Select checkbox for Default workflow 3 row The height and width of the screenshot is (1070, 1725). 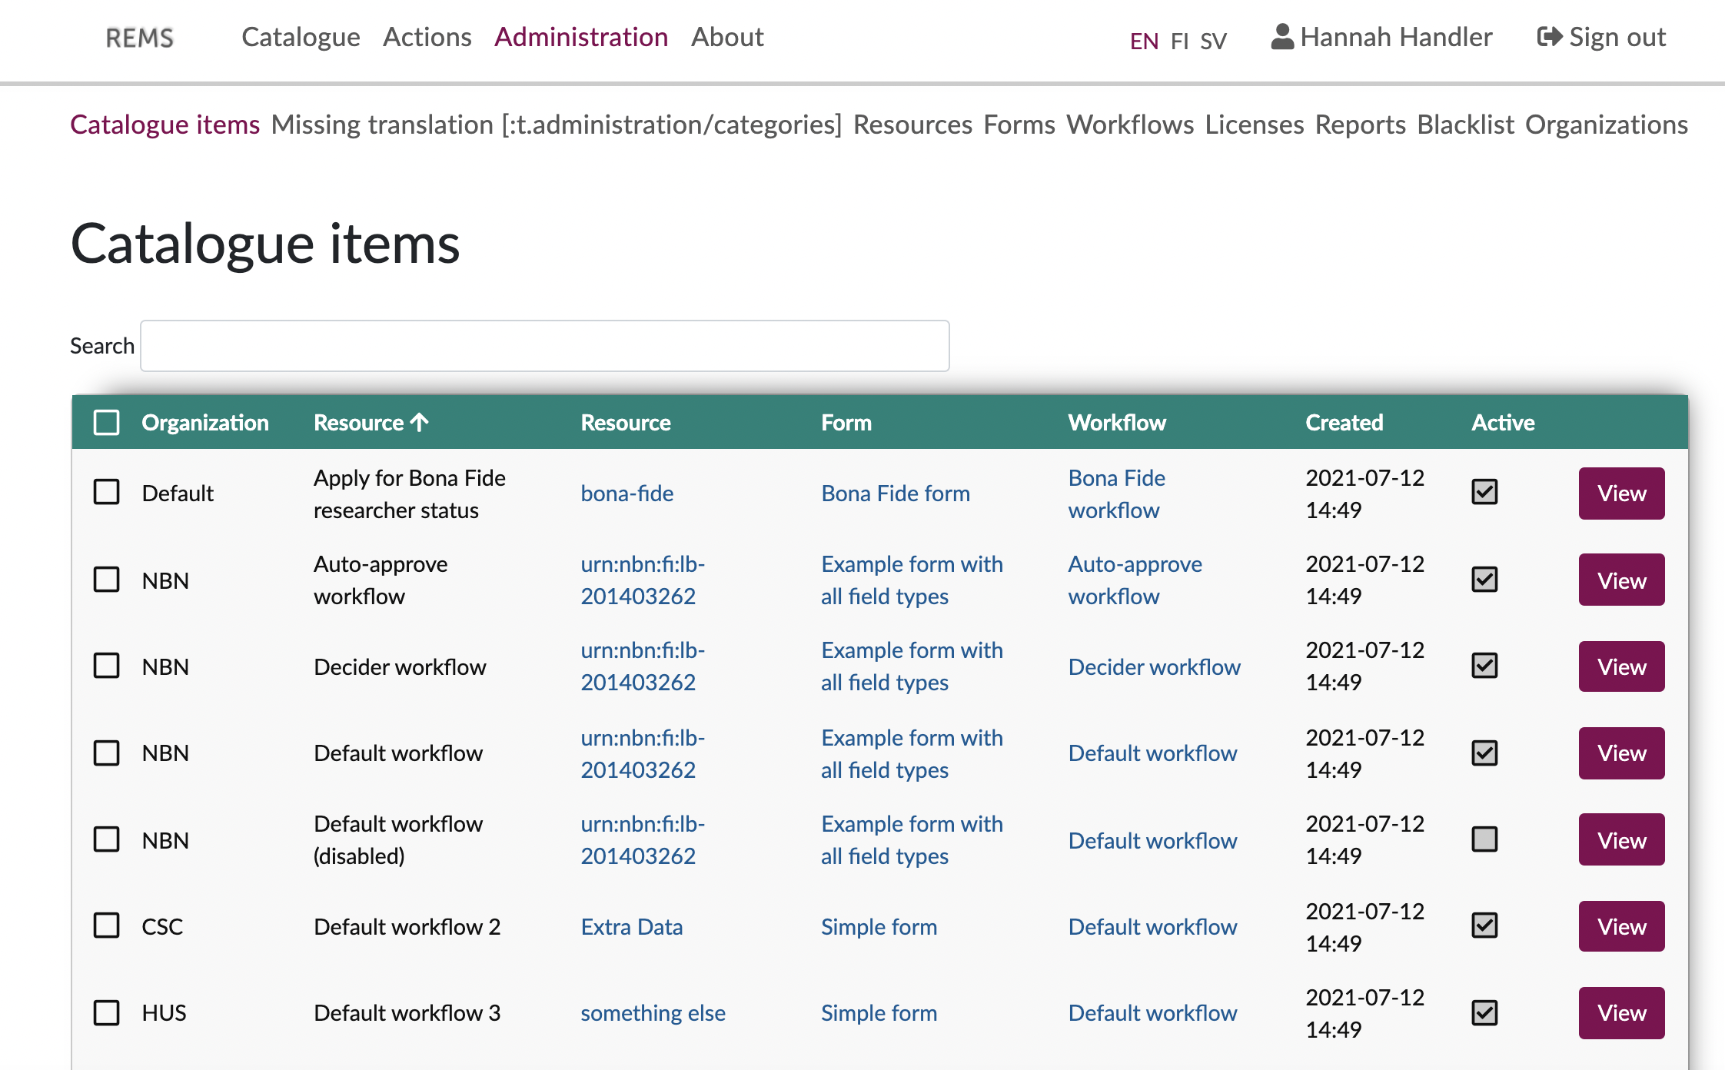click(107, 1012)
